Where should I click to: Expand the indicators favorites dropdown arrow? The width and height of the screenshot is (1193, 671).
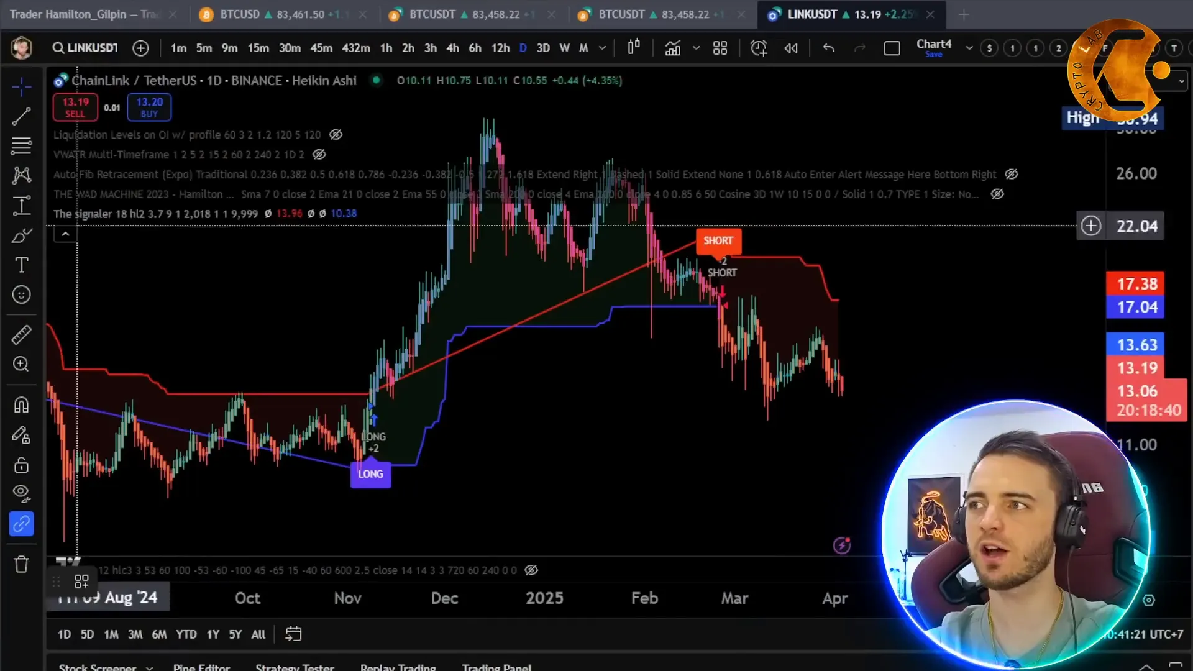[696, 48]
